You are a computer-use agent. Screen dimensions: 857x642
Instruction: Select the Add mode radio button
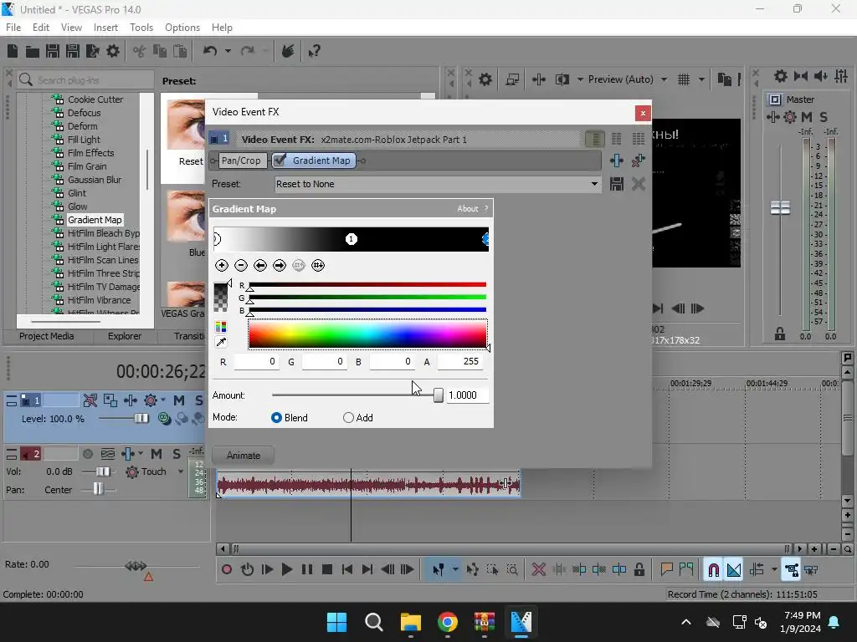coord(348,418)
